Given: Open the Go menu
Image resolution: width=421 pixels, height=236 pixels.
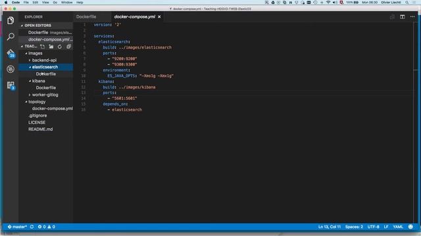Looking at the screenshot, I should click(x=55, y=3).
